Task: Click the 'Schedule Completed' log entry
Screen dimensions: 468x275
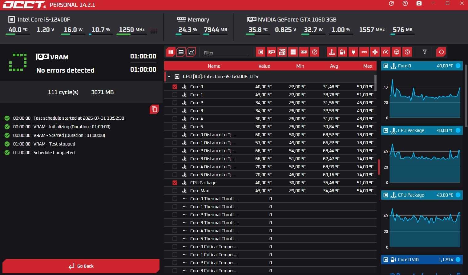Action: (x=54, y=153)
